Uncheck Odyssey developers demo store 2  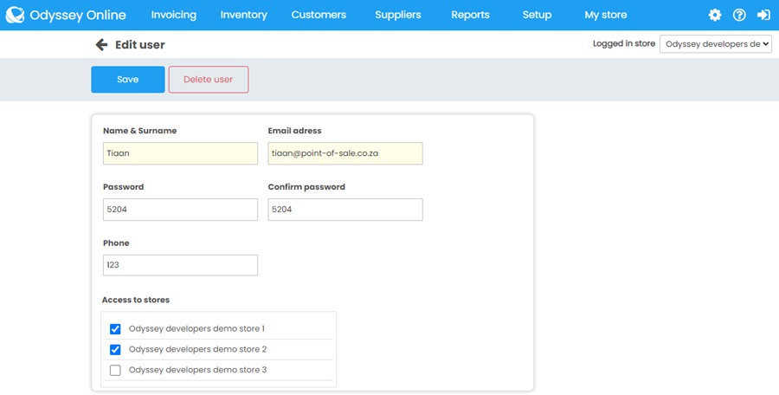click(x=115, y=350)
